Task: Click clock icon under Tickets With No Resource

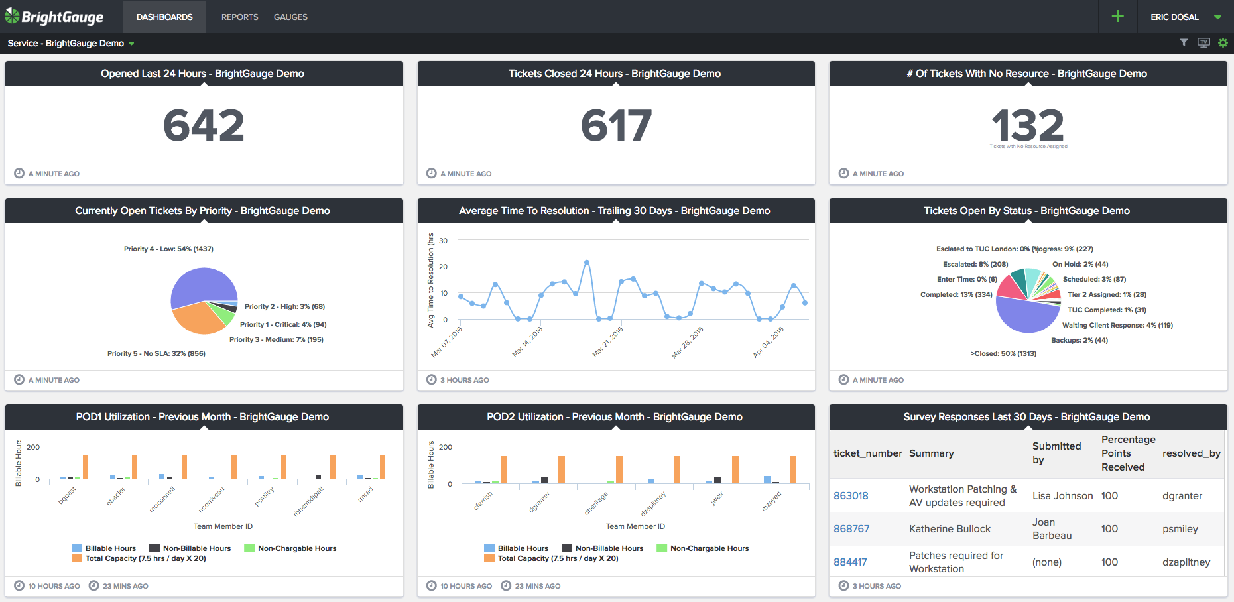Action: (844, 174)
